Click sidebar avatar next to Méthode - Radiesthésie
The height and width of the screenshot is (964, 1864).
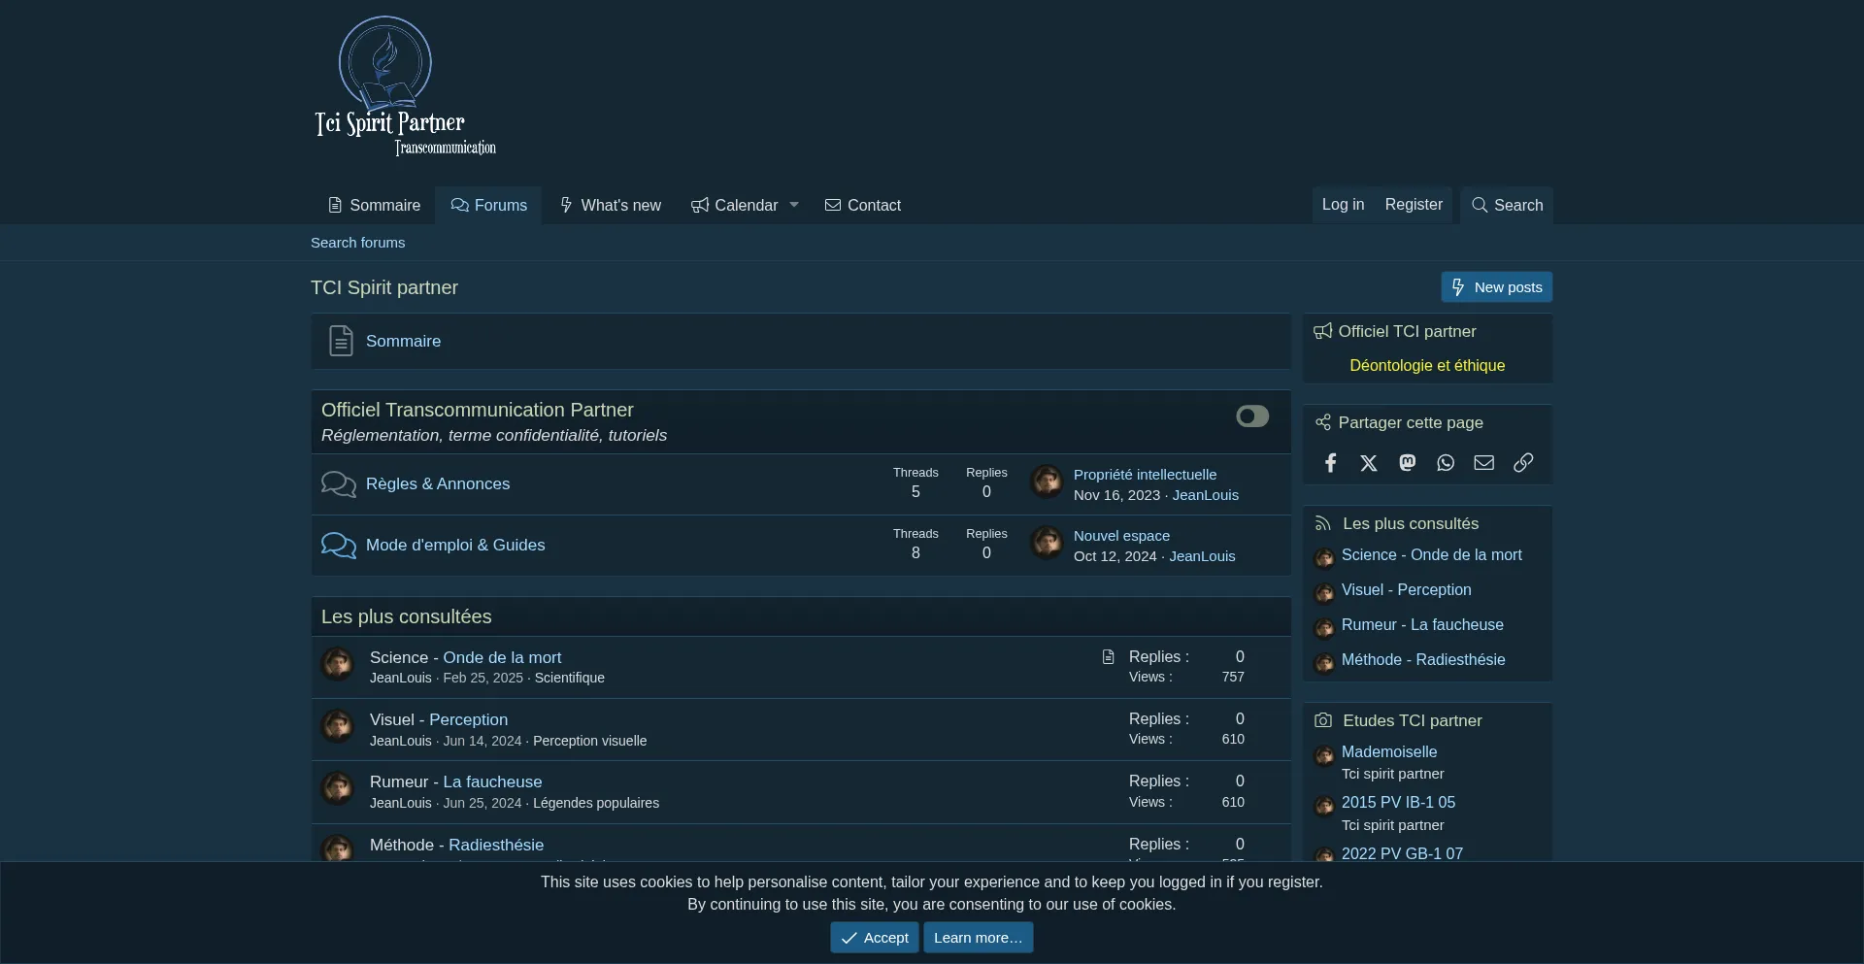(1324, 663)
